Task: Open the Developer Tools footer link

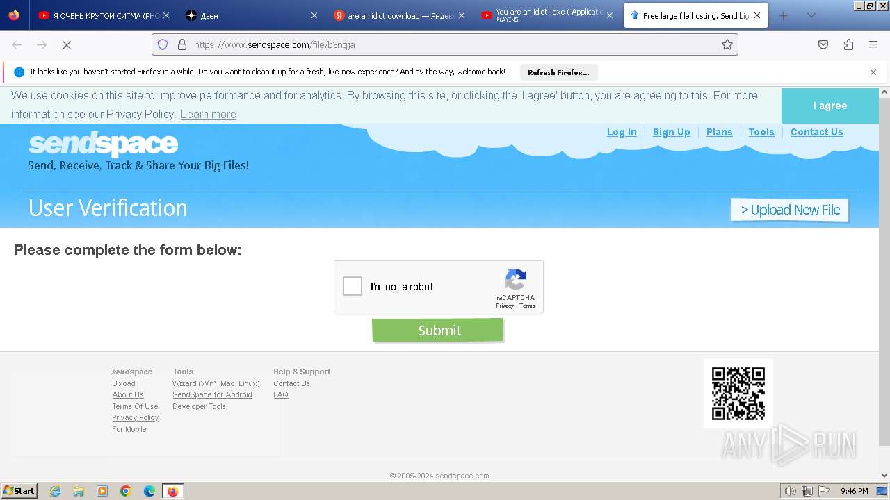Action: tap(200, 406)
